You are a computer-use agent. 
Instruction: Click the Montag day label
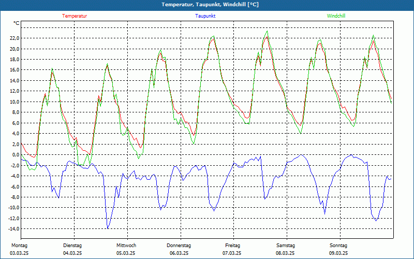click(19, 246)
